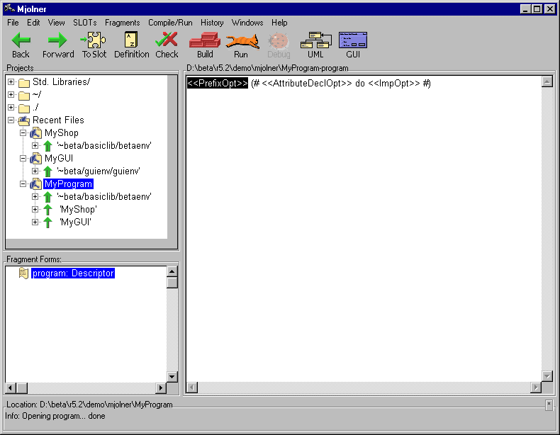
Task: Click the <<PrefixOpt>> placeholder in editor
Action: [217, 84]
